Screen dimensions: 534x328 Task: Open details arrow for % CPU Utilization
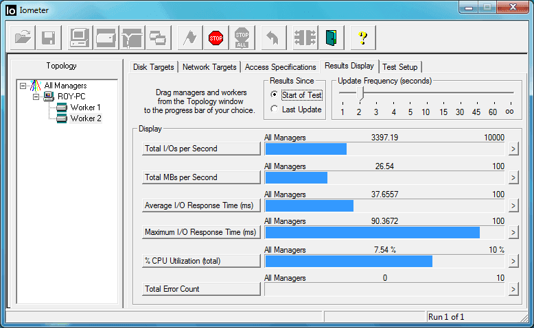(x=513, y=261)
